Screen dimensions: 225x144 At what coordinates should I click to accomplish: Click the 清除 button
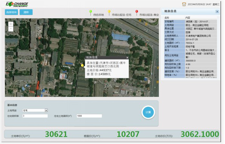pyautogui.click(x=26, y=12)
